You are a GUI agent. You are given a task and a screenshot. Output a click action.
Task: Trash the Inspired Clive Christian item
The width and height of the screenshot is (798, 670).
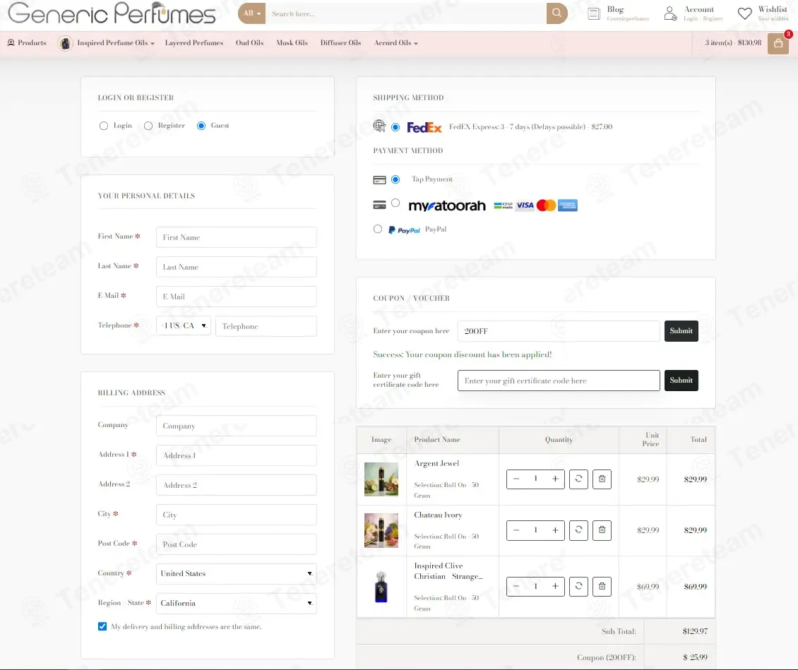pyautogui.click(x=602, y=587)
